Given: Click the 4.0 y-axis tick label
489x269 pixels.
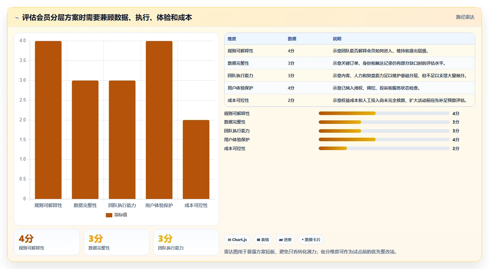Looking at the screenshot, I should 23,41.
